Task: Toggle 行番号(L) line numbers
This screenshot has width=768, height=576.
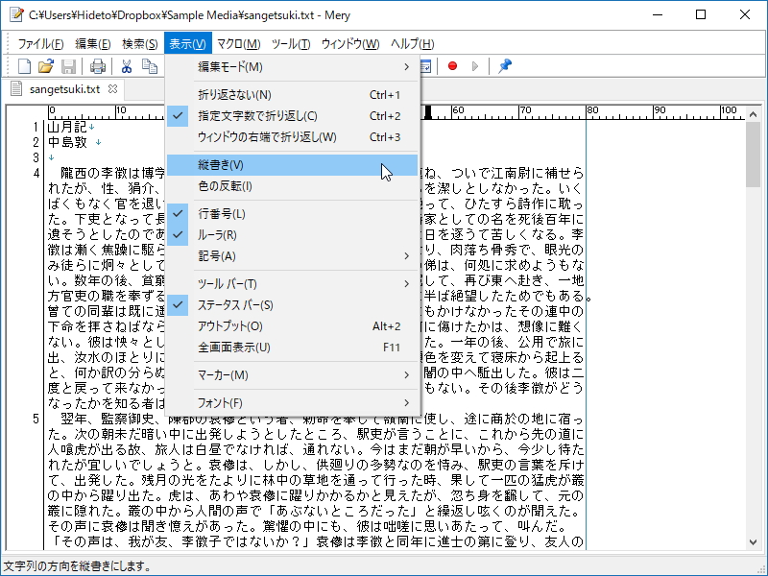Action: [x=293, y=213]
